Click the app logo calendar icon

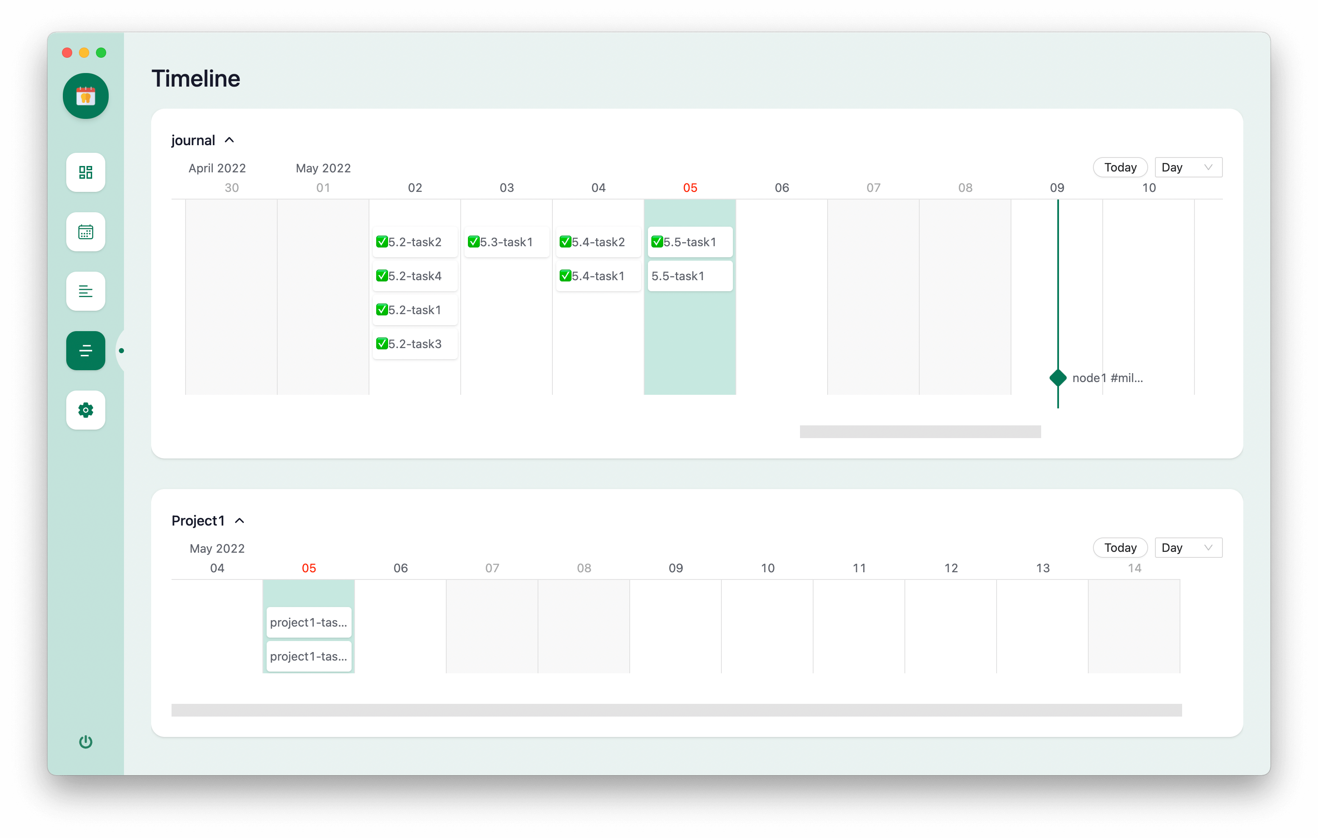(85, 96)
